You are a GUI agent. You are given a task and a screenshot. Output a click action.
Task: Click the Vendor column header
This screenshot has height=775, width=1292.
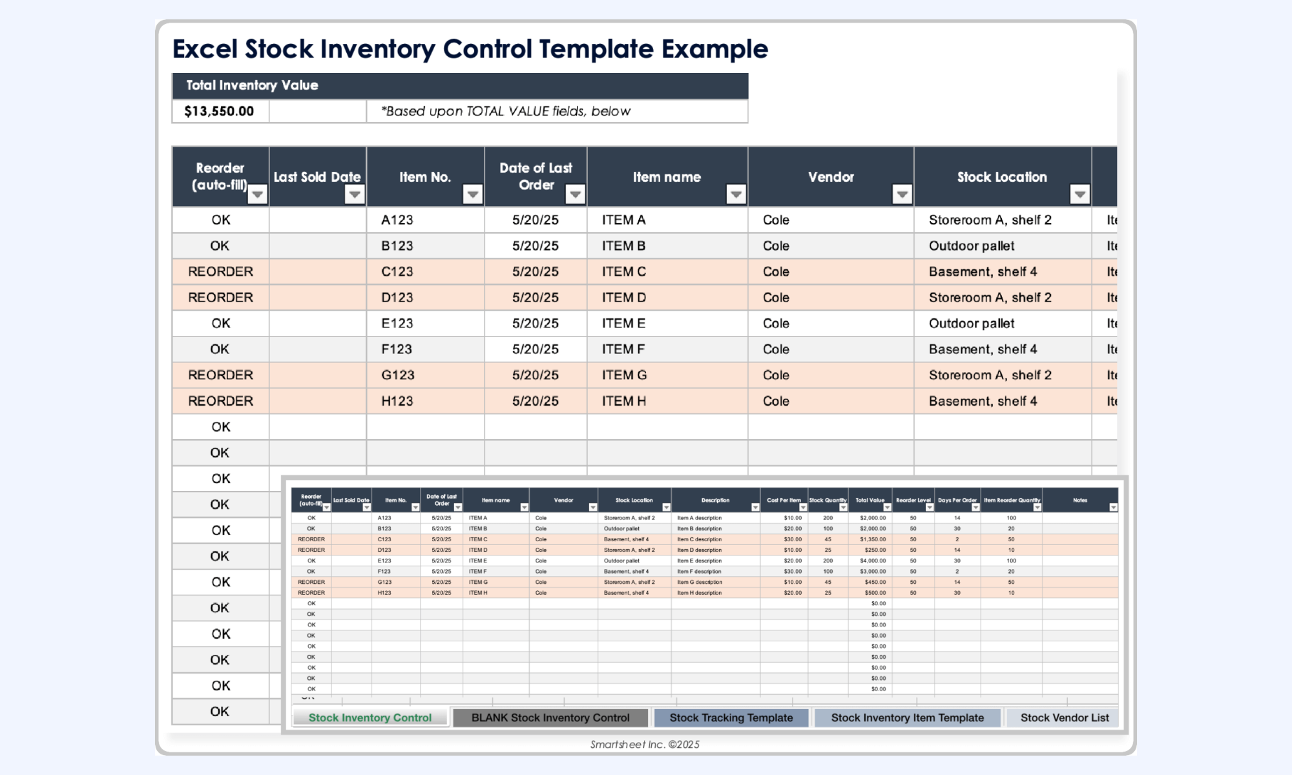point(831,176)
